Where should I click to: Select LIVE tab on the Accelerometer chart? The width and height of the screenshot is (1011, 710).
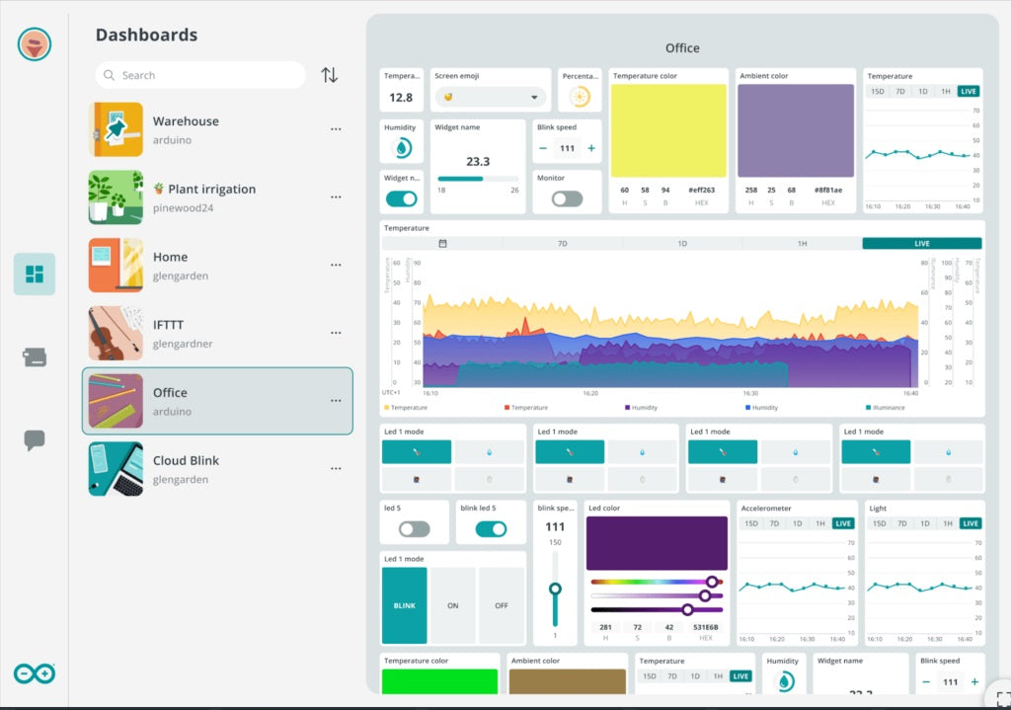coord(844,523)
